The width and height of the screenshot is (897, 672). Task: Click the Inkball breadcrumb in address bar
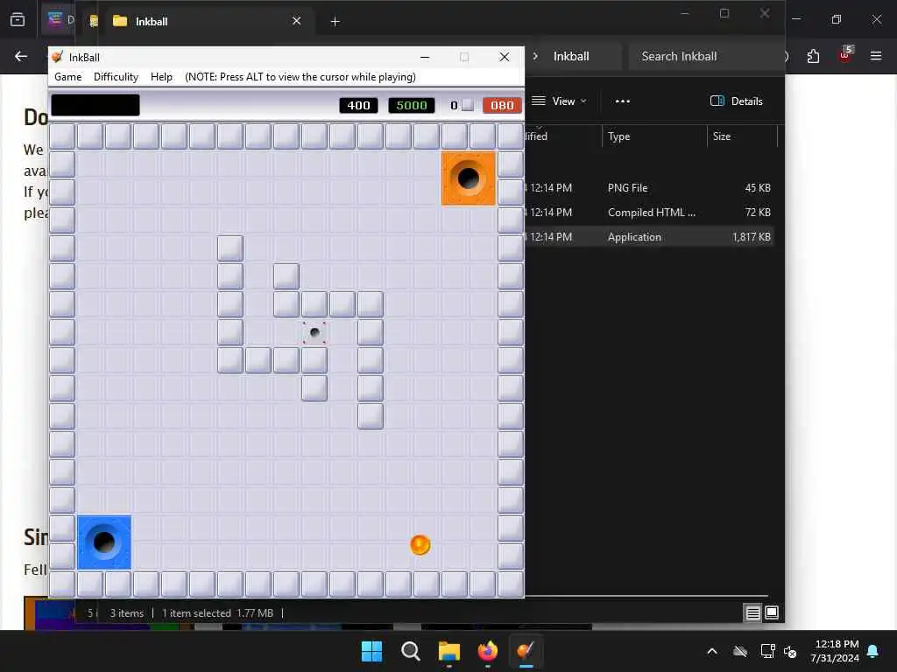[x=571, y=56]
